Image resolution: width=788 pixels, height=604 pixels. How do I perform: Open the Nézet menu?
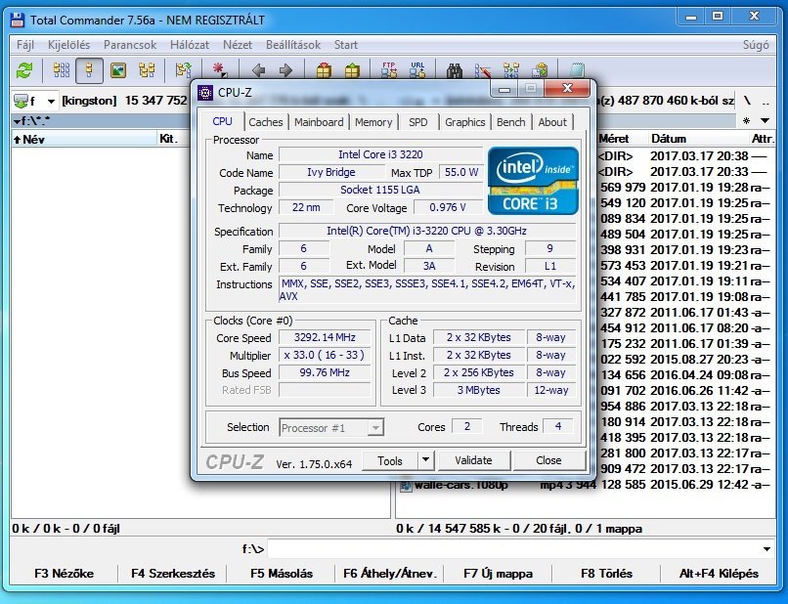pos(238,45)
